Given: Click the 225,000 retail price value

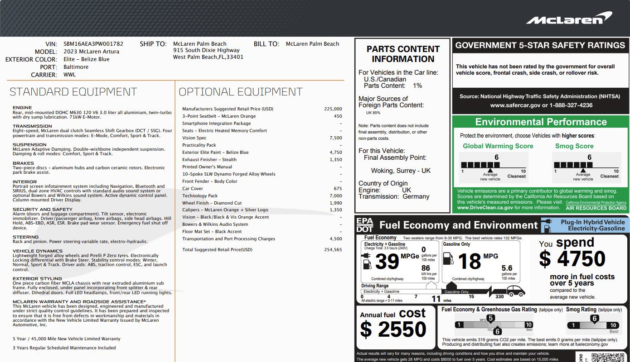Looking at the screenshot, I should tap(333, 109).
